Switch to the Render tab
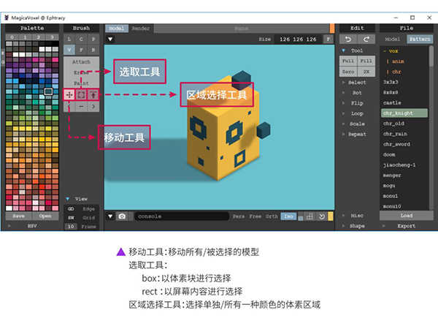438x318 pixels. click(x=141, y=29)
